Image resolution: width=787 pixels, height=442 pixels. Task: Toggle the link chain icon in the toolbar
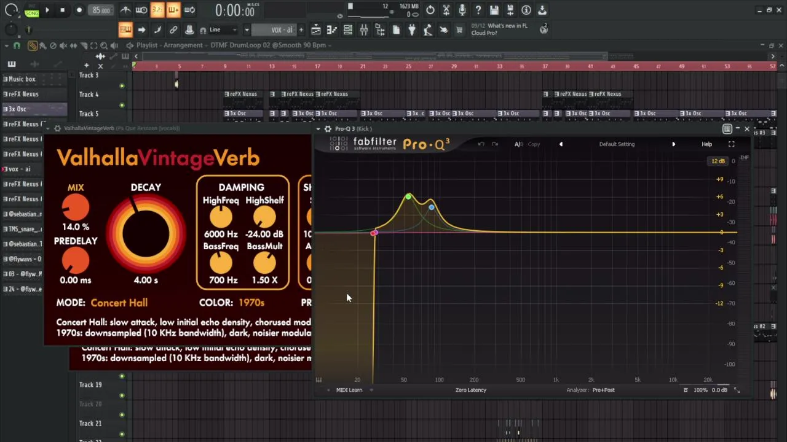pyautogui.click(x=173, y=29)
